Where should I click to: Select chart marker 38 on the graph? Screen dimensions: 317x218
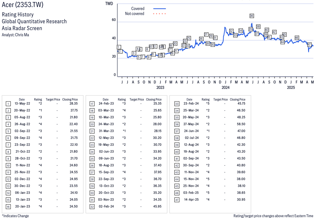[258, 27]
